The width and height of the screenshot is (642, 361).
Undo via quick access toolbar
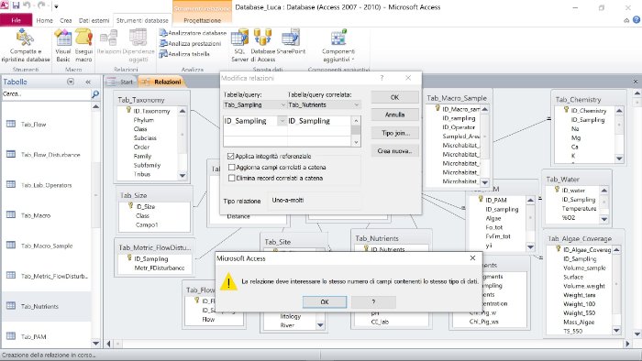coord(27,5)
